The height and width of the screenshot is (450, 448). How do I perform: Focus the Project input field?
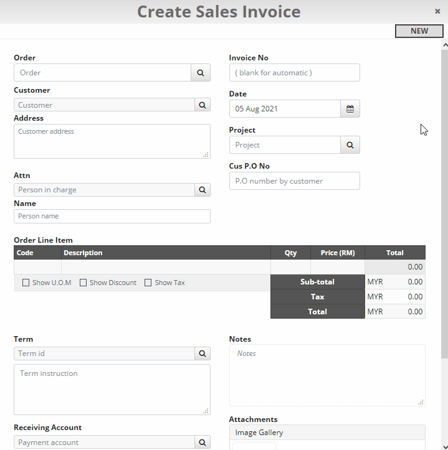[285, 145]
